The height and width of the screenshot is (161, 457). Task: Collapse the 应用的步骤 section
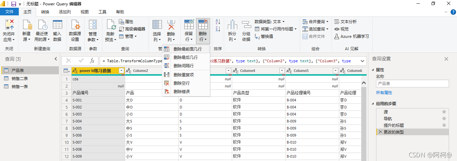tap(373, 104)
